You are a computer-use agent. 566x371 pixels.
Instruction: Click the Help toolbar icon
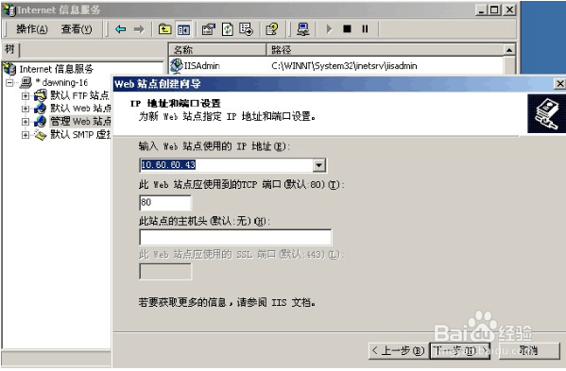point(272,29)
